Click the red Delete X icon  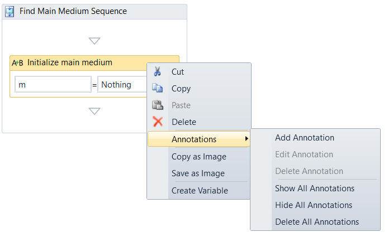click(158, 122)
